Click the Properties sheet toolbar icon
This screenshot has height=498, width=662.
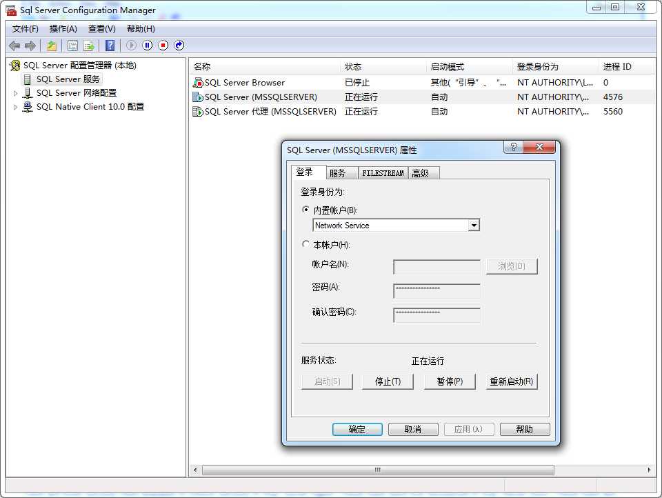pyautogui.click(x=72, y=46)
